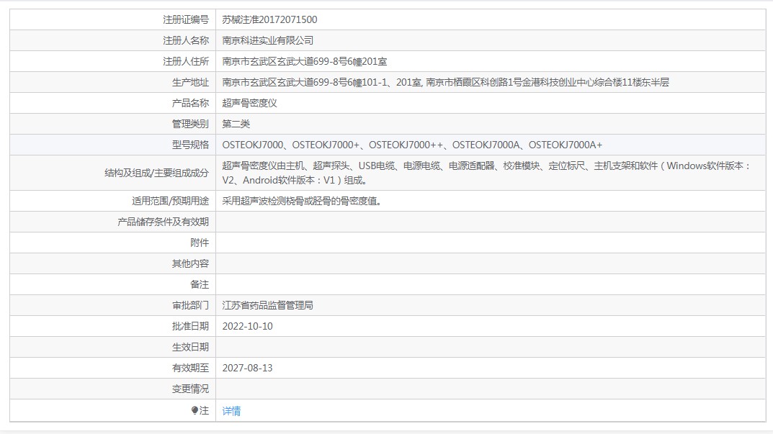Select the expiry date 2027-08-13
The image size is (773, 434).
(x=248, y=368)
